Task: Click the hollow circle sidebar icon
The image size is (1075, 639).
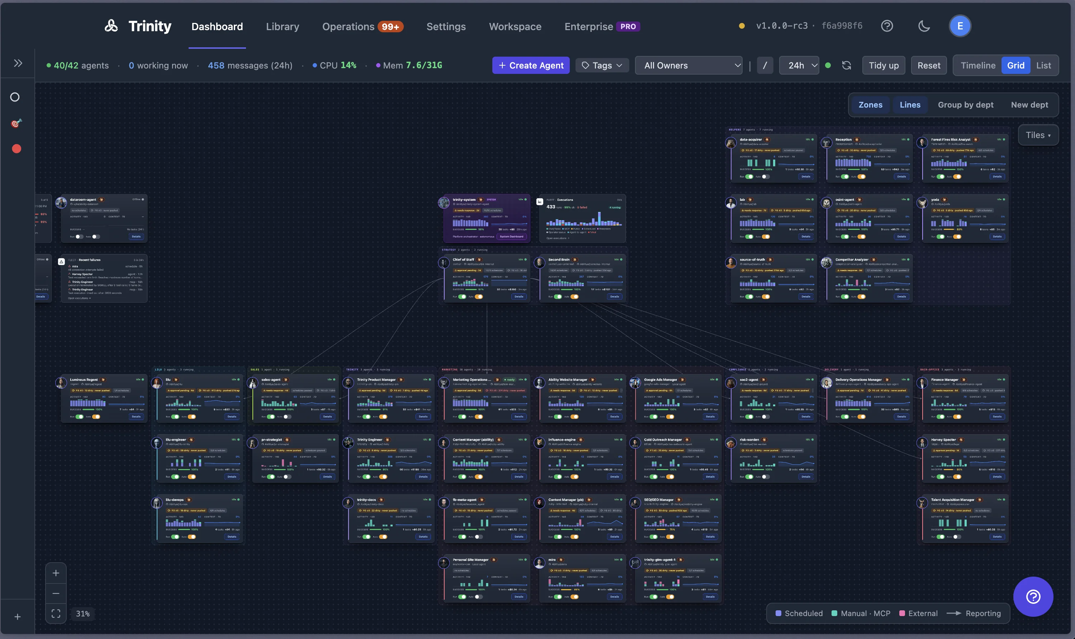Action: pos(15,97)
